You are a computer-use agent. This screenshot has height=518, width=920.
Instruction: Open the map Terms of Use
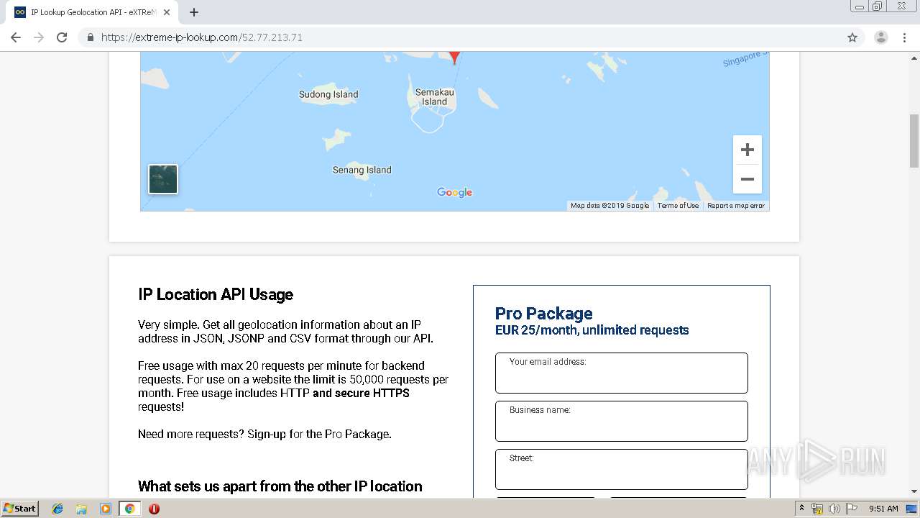coord(678,206)
